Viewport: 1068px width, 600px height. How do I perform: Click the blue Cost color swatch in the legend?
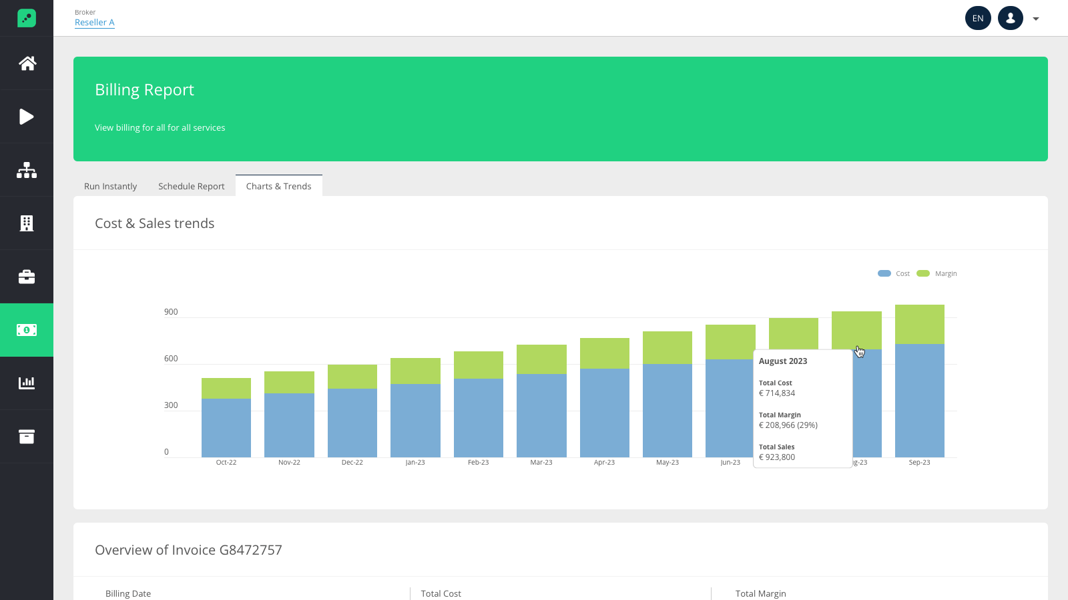pyautogui.click(x=884, y=273)
